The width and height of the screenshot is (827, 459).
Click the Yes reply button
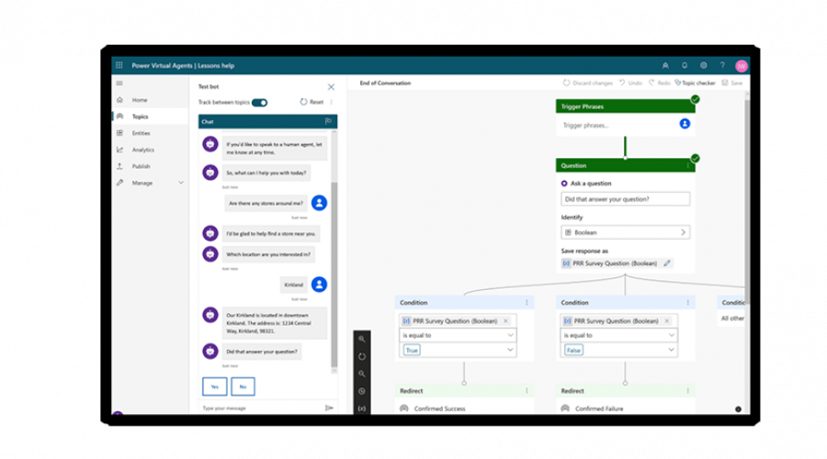point(213,386)
